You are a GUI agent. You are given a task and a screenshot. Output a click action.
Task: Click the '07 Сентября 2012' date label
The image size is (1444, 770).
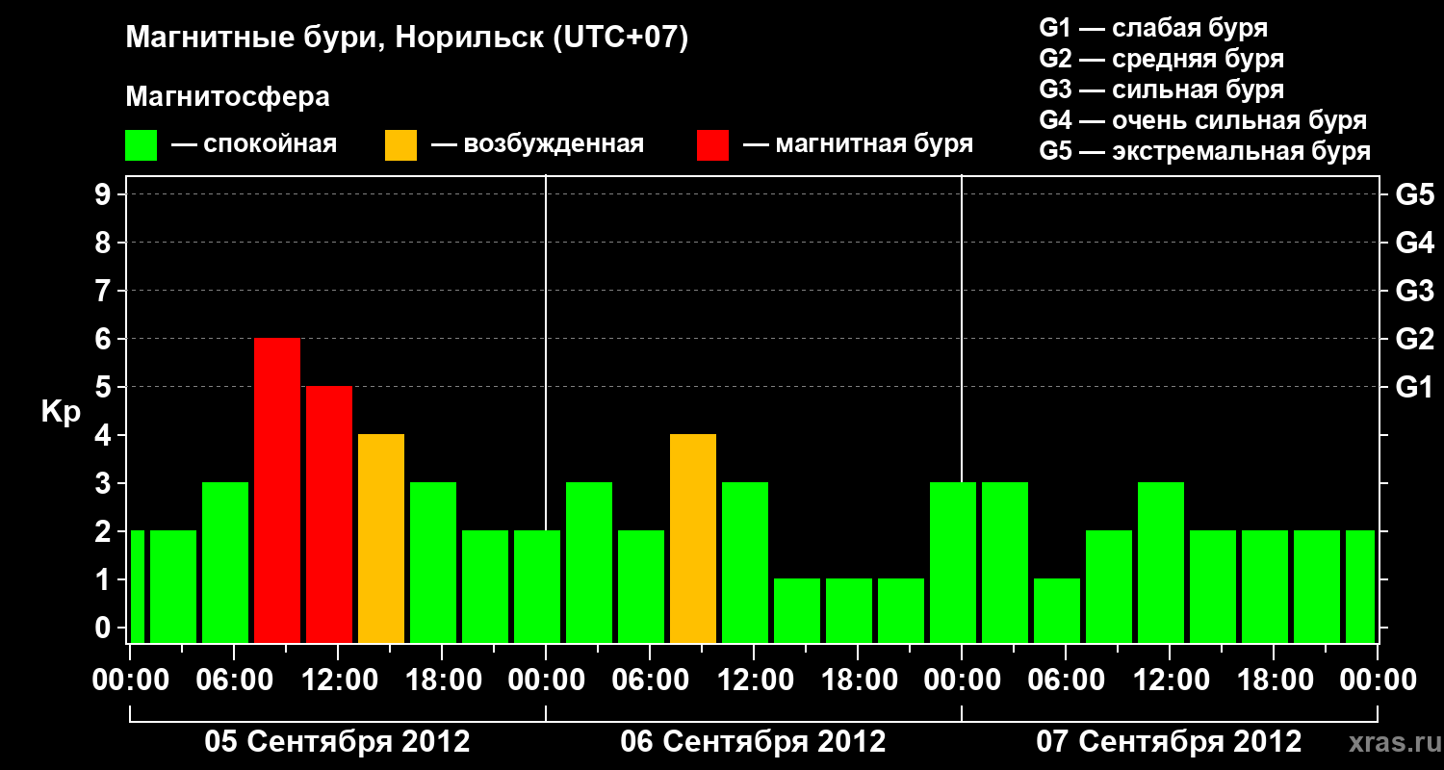(x=1169, y=741)
